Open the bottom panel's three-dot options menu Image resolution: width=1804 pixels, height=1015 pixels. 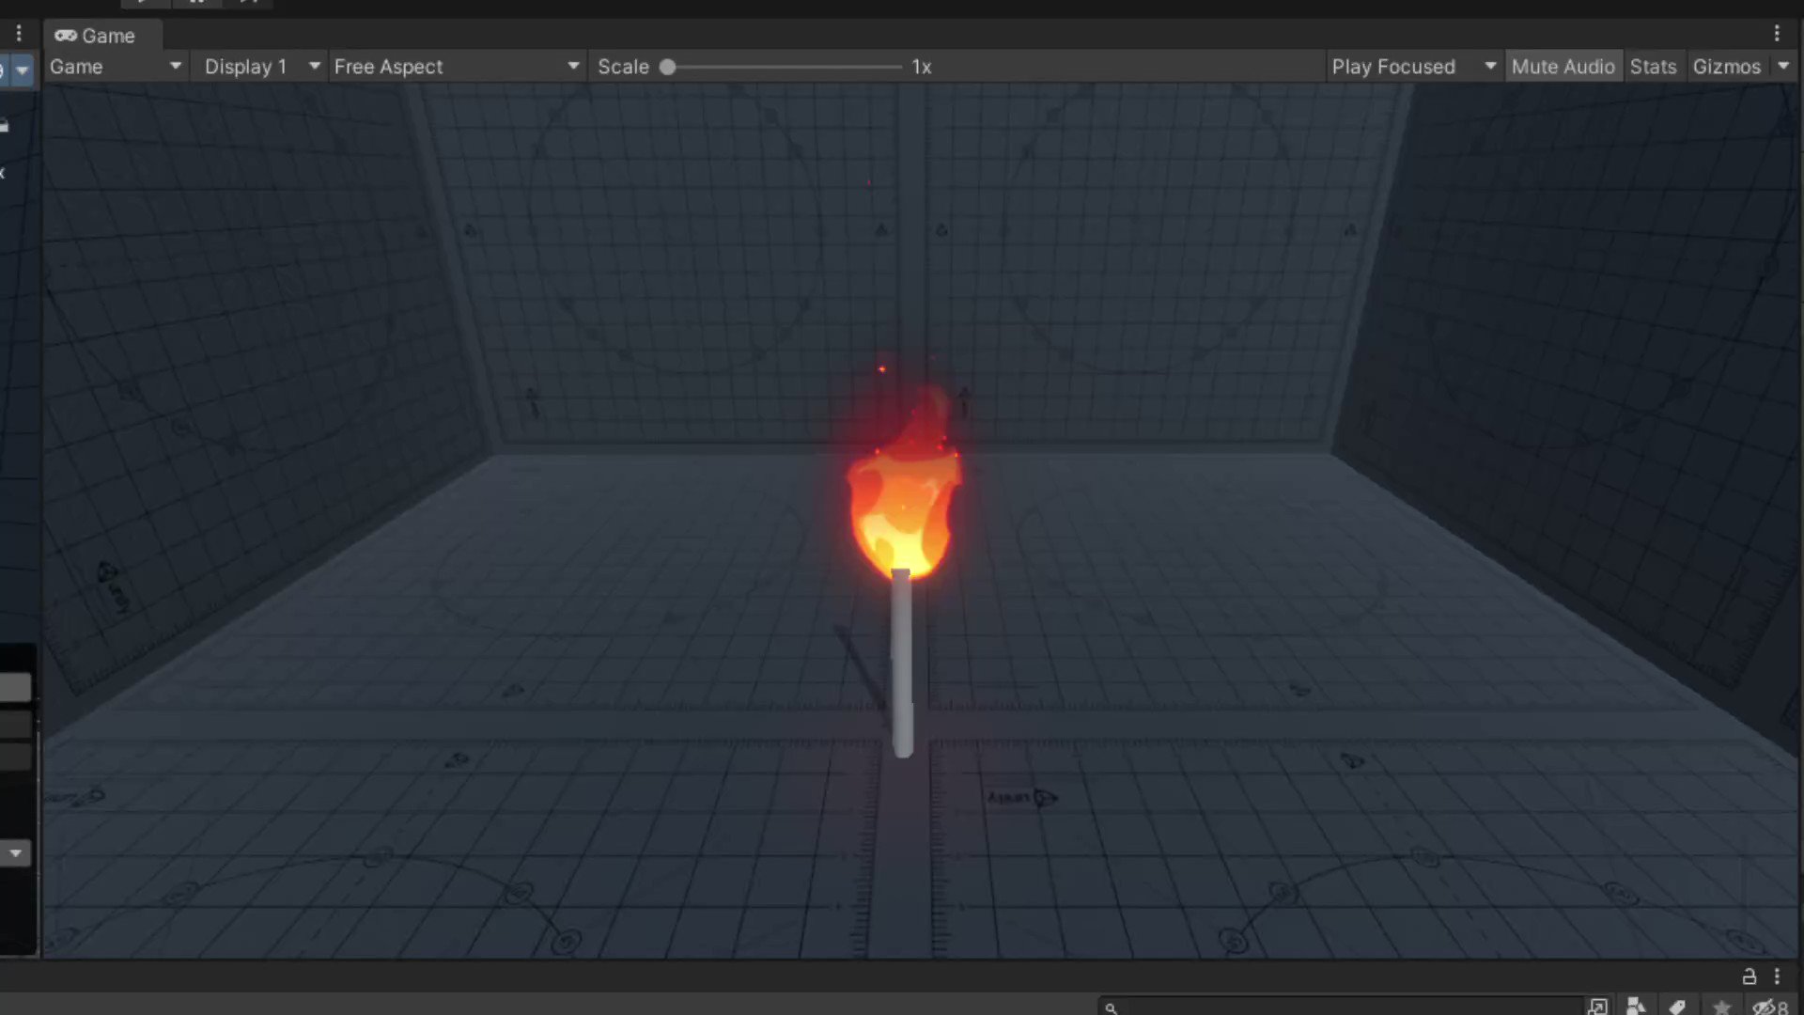pos(1777,976)
